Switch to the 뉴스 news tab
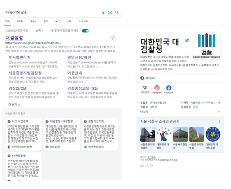 (57, 21)
